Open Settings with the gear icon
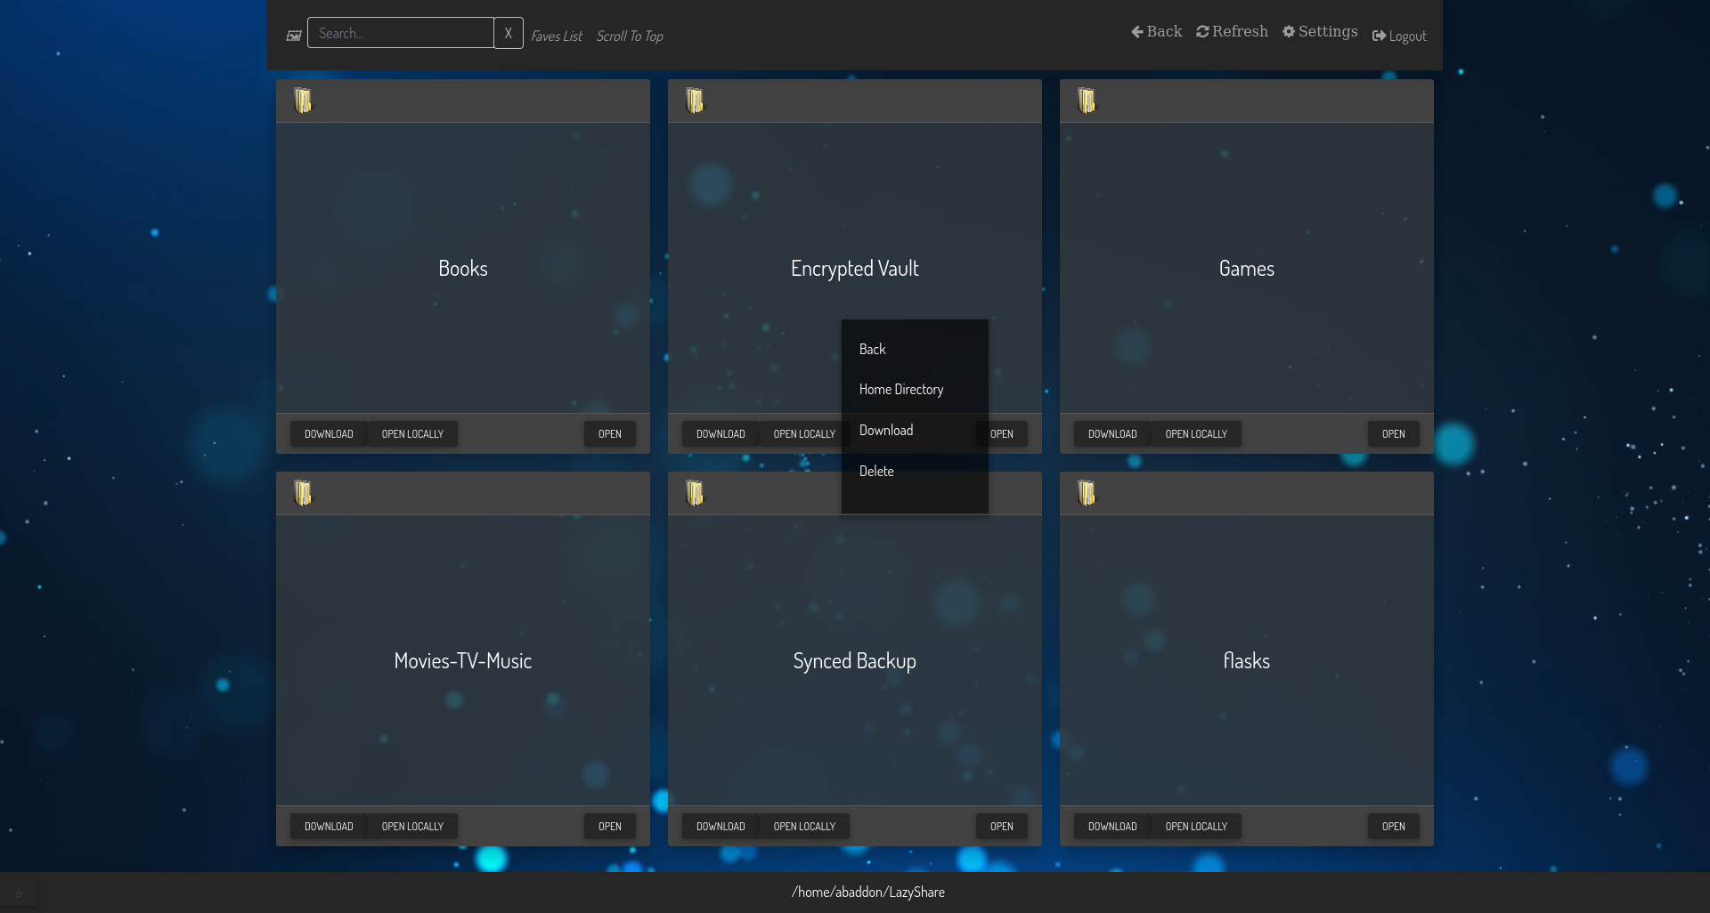Screen dimensions: 1710x913 tap(1320, 32)
